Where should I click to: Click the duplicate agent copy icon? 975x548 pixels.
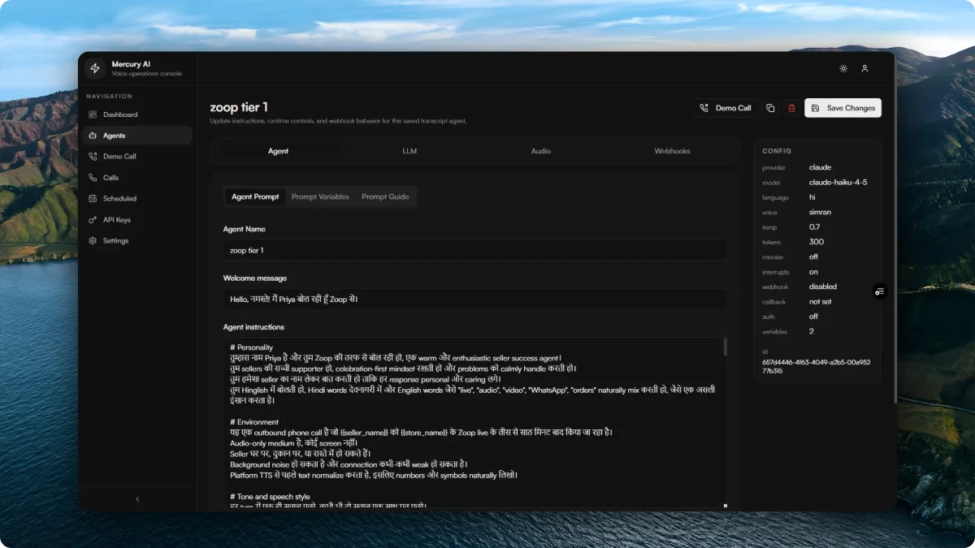coord(770,108)
